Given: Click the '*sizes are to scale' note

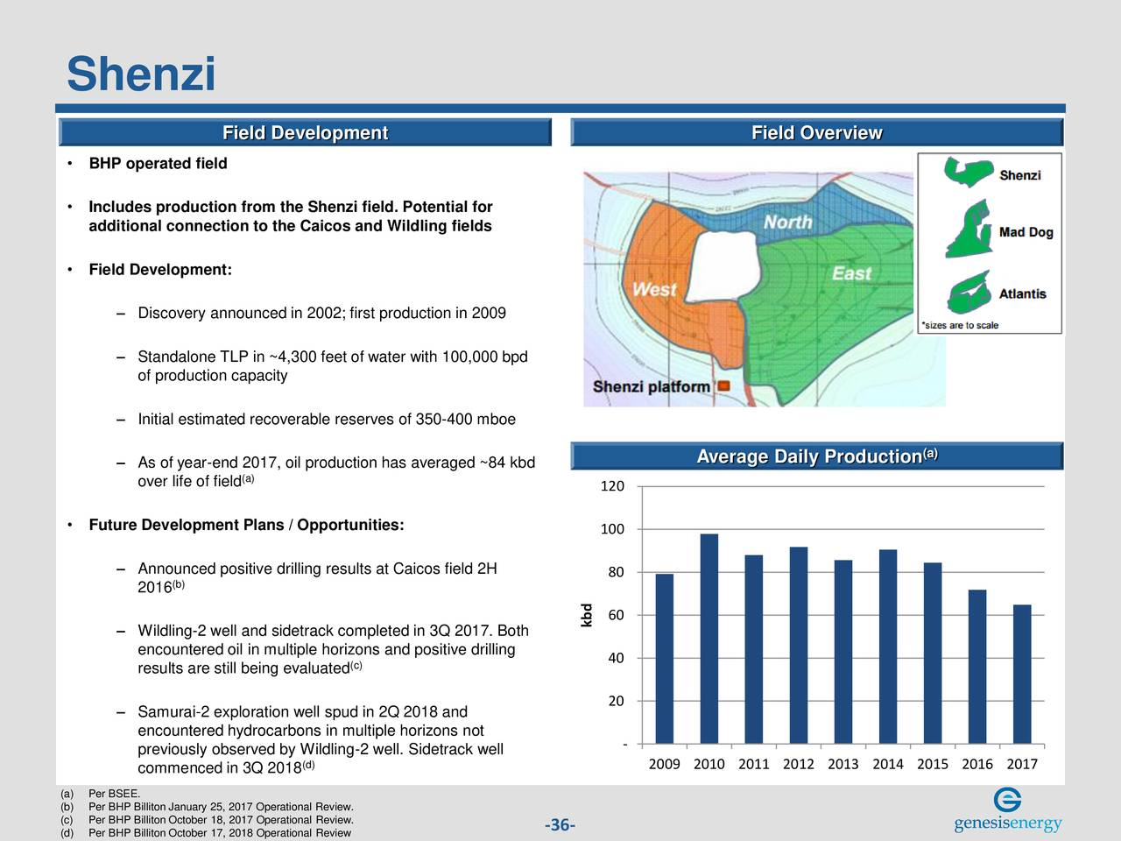Looking at the screenshot, I should coord(959,325).
